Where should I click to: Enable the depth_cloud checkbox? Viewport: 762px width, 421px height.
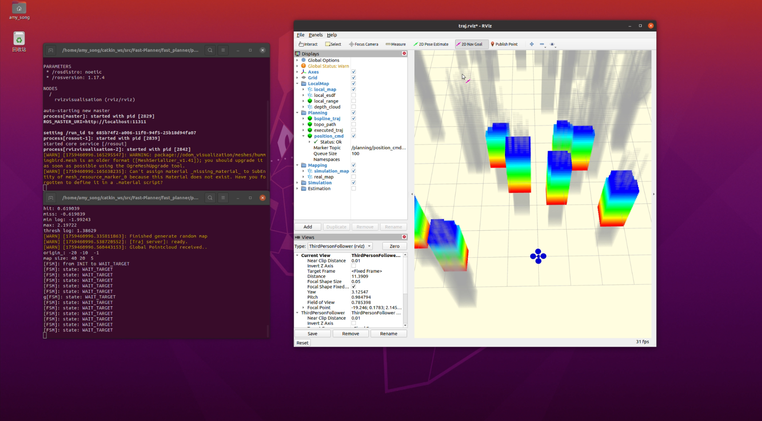coord(354,107)
